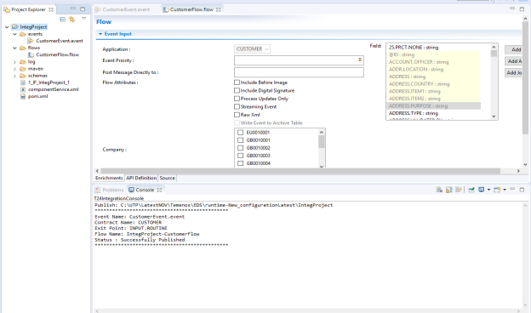Click the Add button beside field list
The image size is (531, 313).
point(513,49)
